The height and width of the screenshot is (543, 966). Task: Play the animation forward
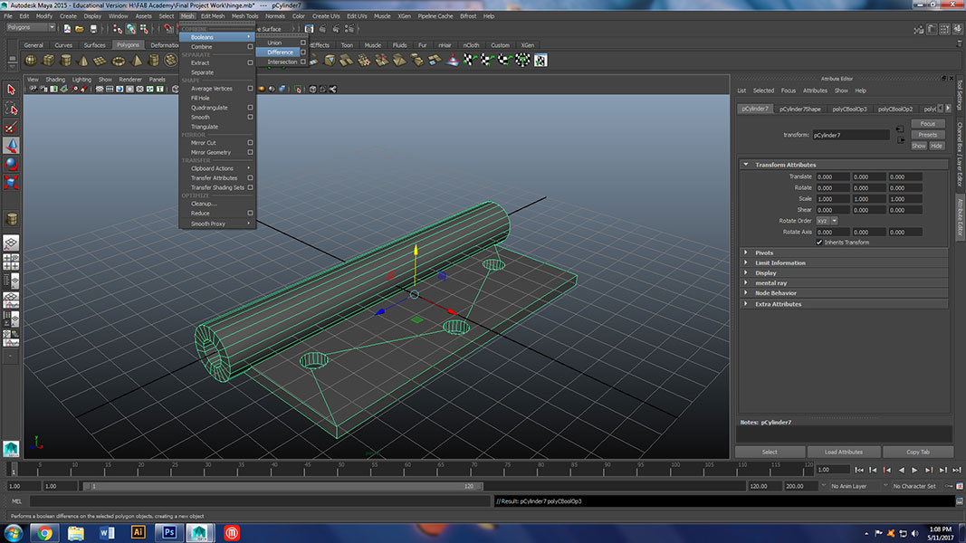pyautogui.click(x=915, y=471)
